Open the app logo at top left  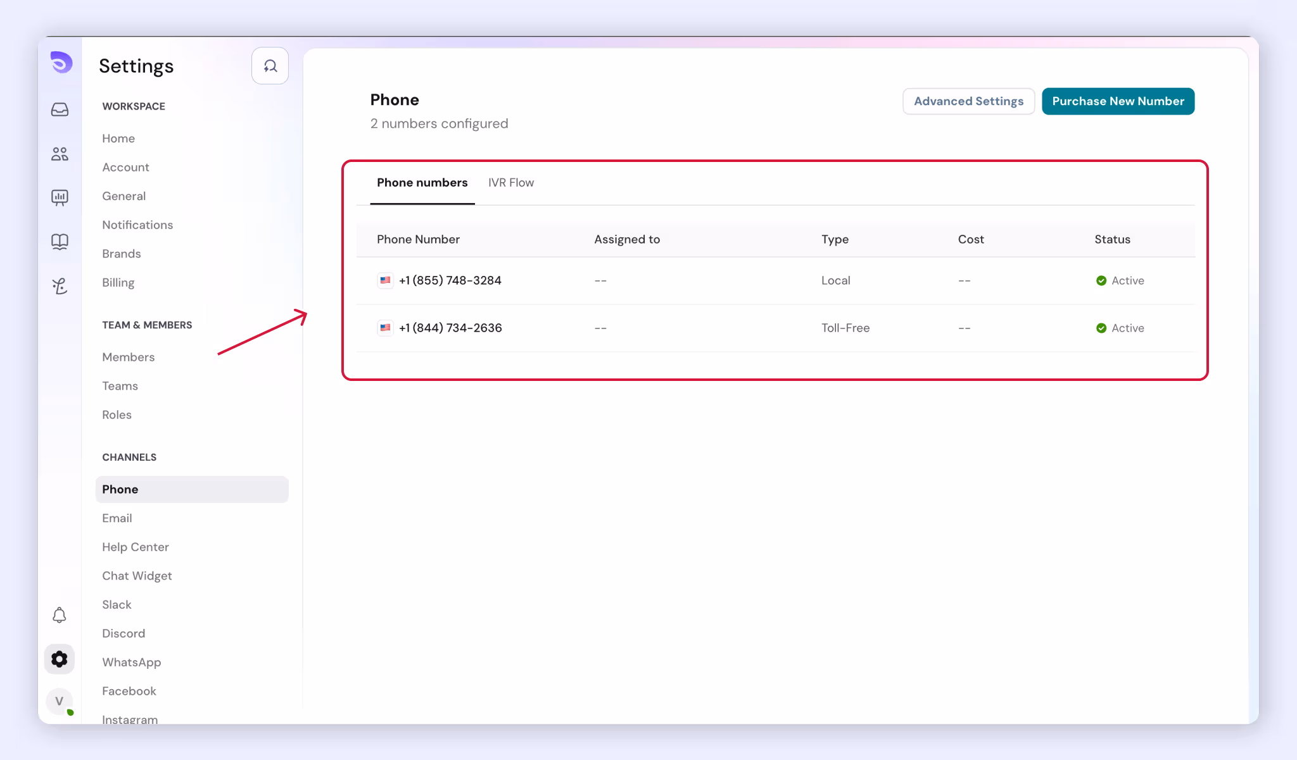click(61, 62)
